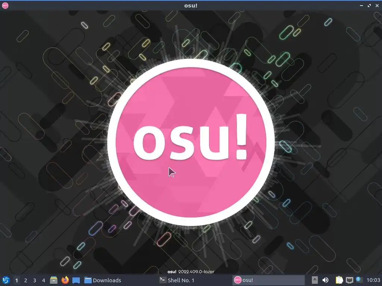Click the osu! 2022.409.0-lazer version text
The image size is (382, 286).
pos(191,271)
